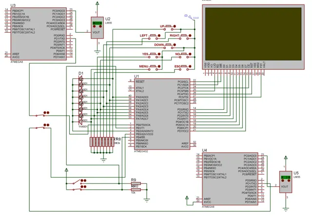Image resolution: width=312 pixels, height=219 pixels.
Task: Click the power terminal above U5 LM35
Action: (286, 158)
